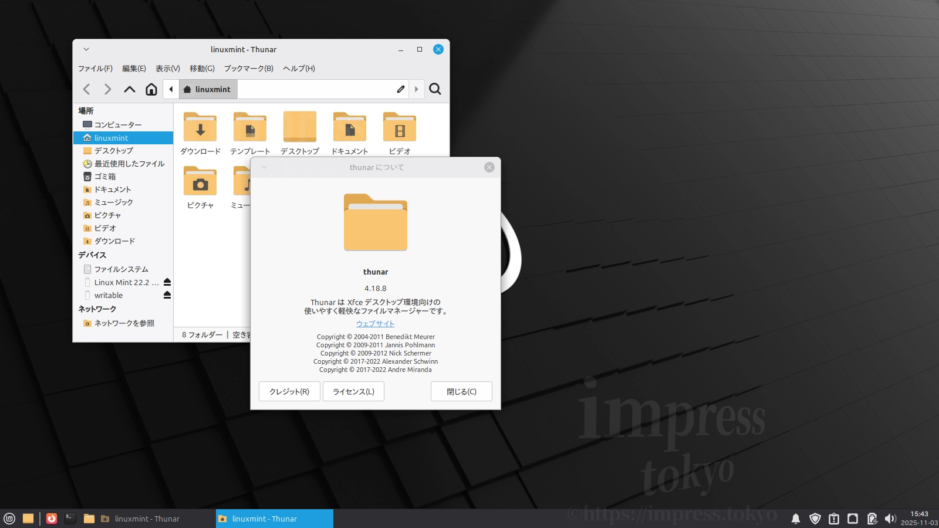Click the right scroll arrow of path bar
This screenshot has width=939, height=528.
(x=417, y=89)
